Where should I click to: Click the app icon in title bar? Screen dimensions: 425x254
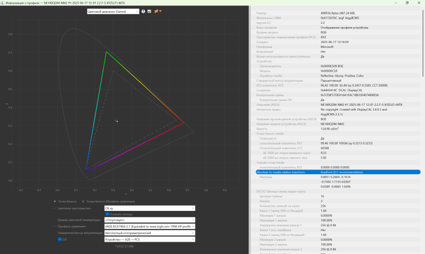coord(4,3)
